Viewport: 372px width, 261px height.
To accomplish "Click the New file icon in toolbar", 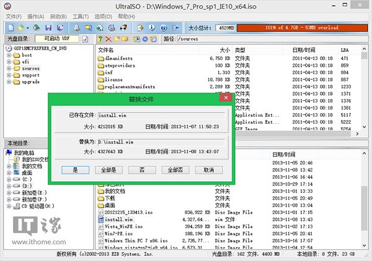I will [9, 28].
